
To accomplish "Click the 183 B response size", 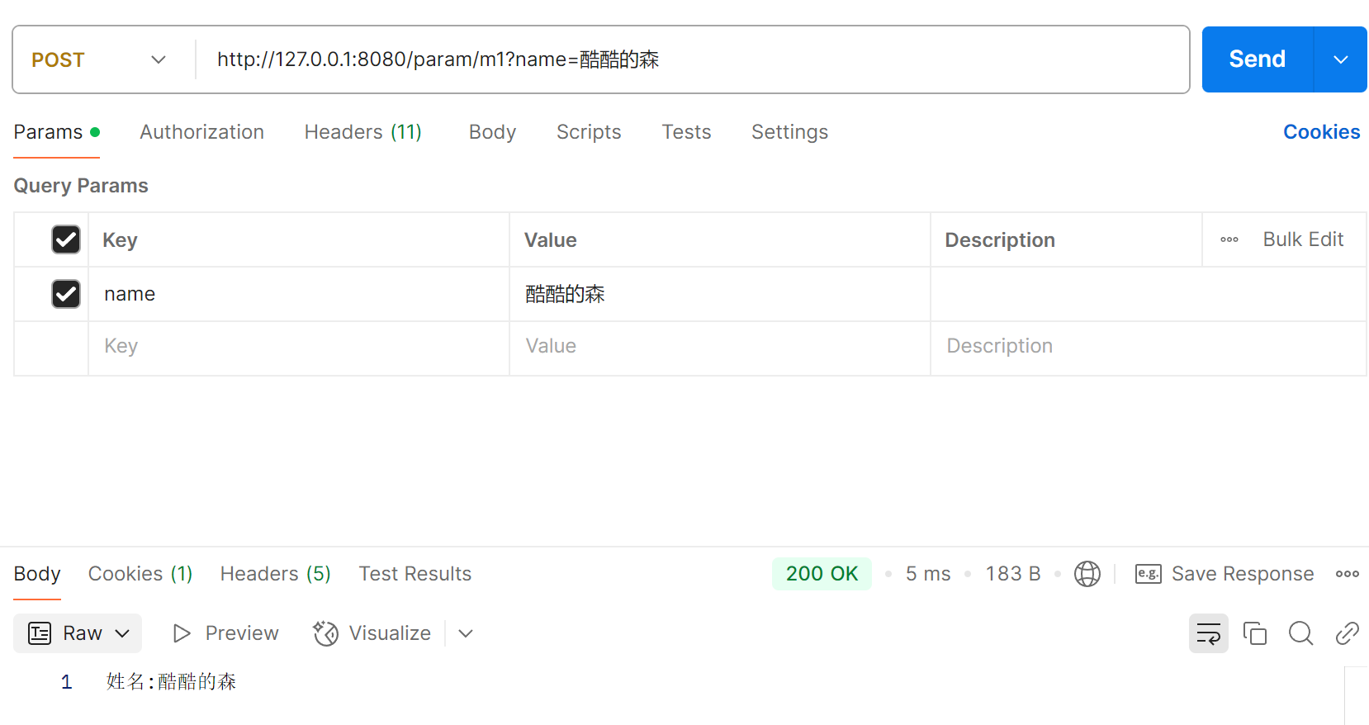I will pos(1013,574).
